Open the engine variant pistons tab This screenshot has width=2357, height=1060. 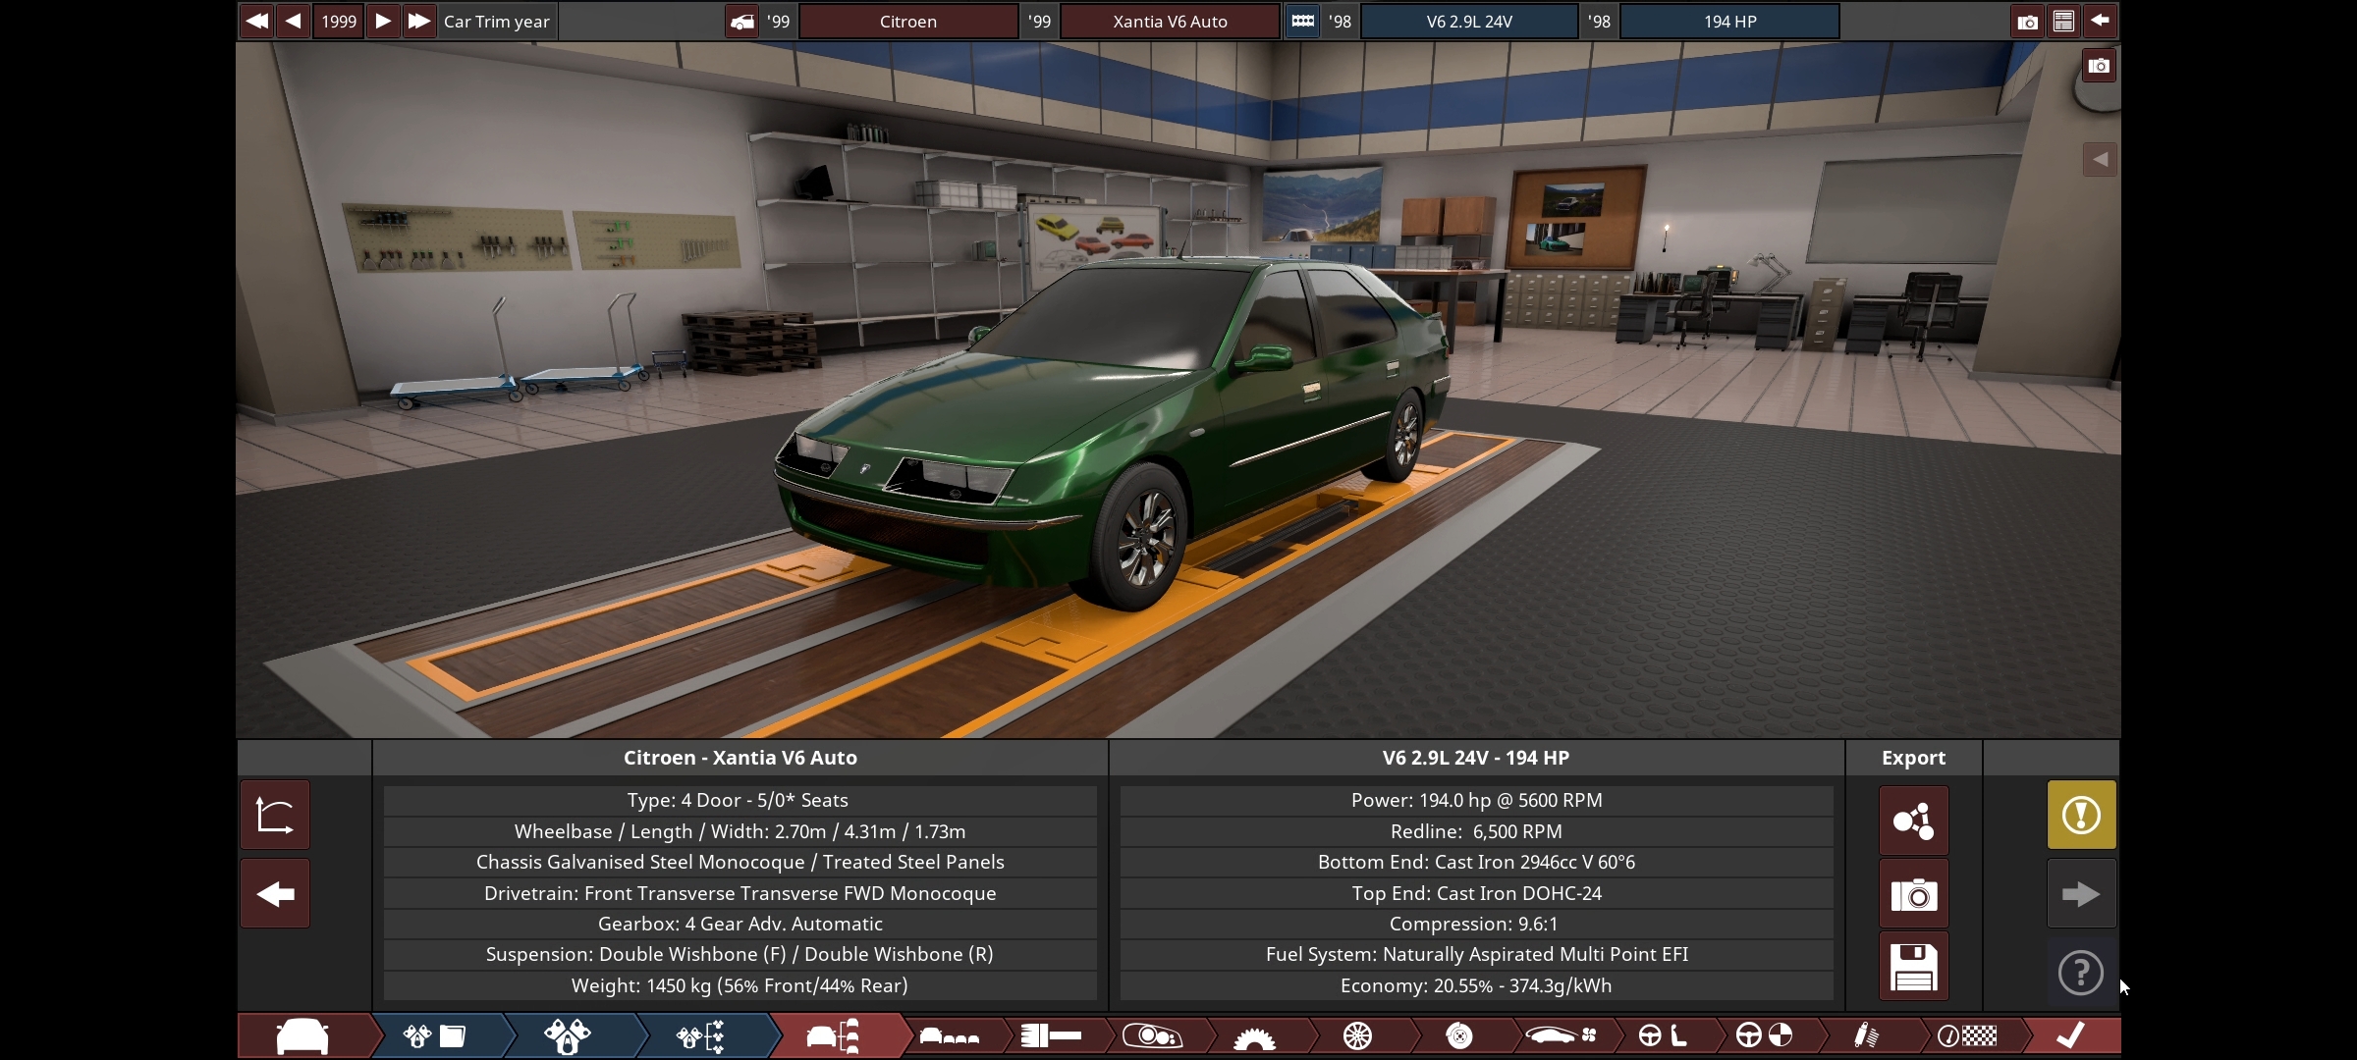[568, 1035]
